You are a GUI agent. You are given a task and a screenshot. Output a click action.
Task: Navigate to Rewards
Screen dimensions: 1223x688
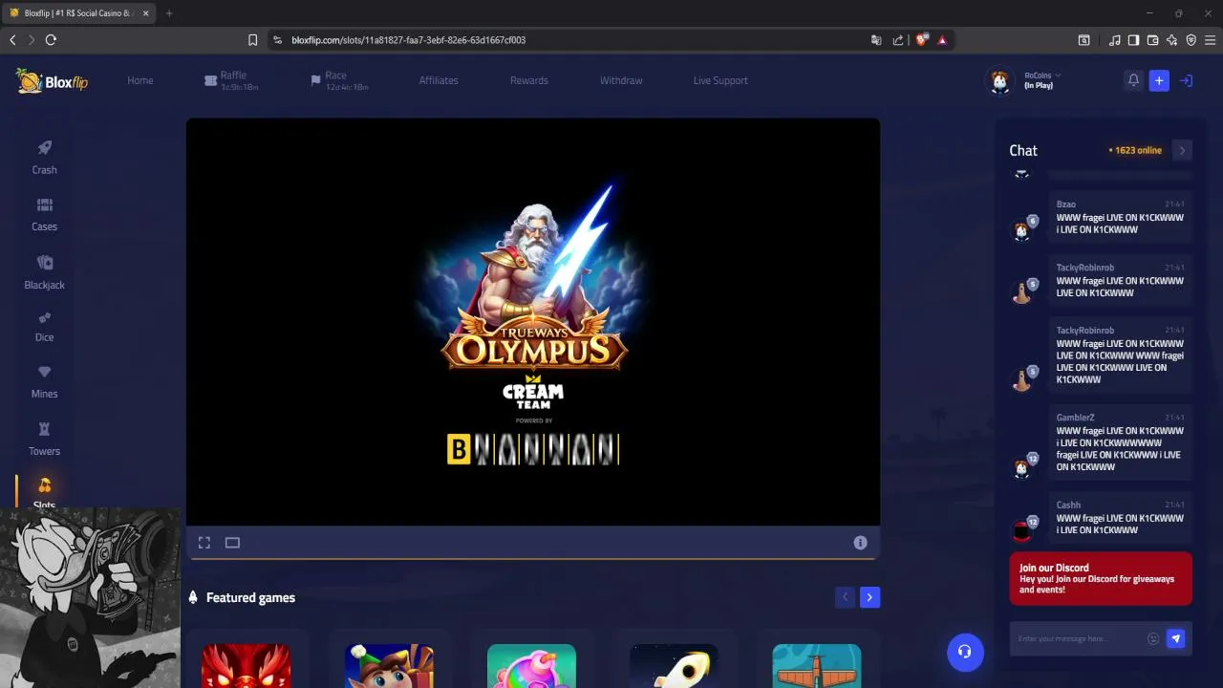click(529, 80)
